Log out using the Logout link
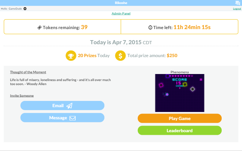The width and height of the screenshot is (242, 151). click(x=237, y=8)
